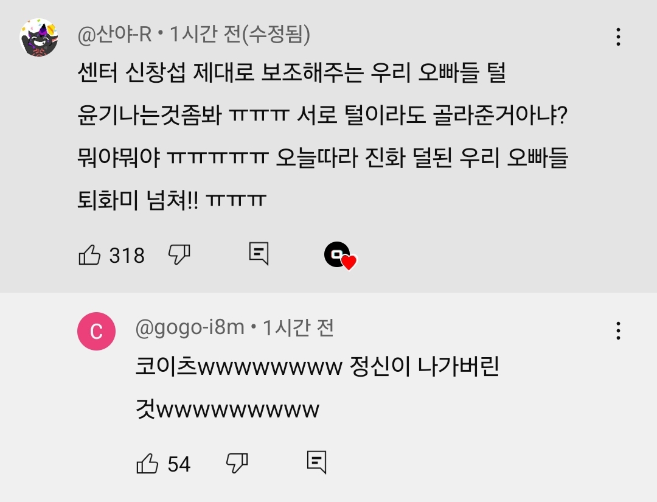Select reply text starting with 코이츠
The width and height of the screenshot is (657, 502).
317,388
